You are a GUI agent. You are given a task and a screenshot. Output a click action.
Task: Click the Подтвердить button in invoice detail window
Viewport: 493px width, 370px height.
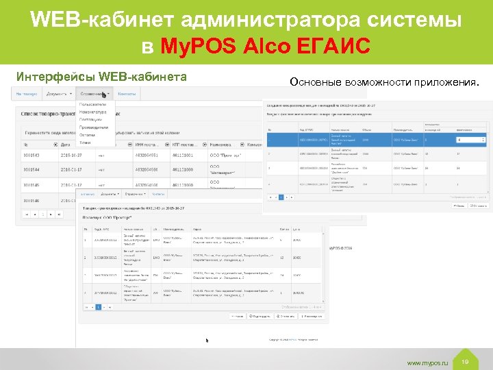260,316
